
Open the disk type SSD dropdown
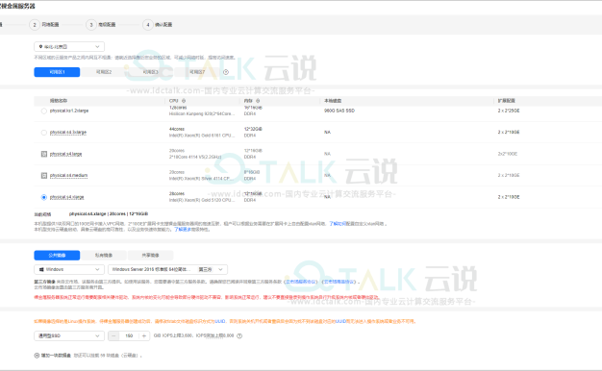click(x=69, y=335)
